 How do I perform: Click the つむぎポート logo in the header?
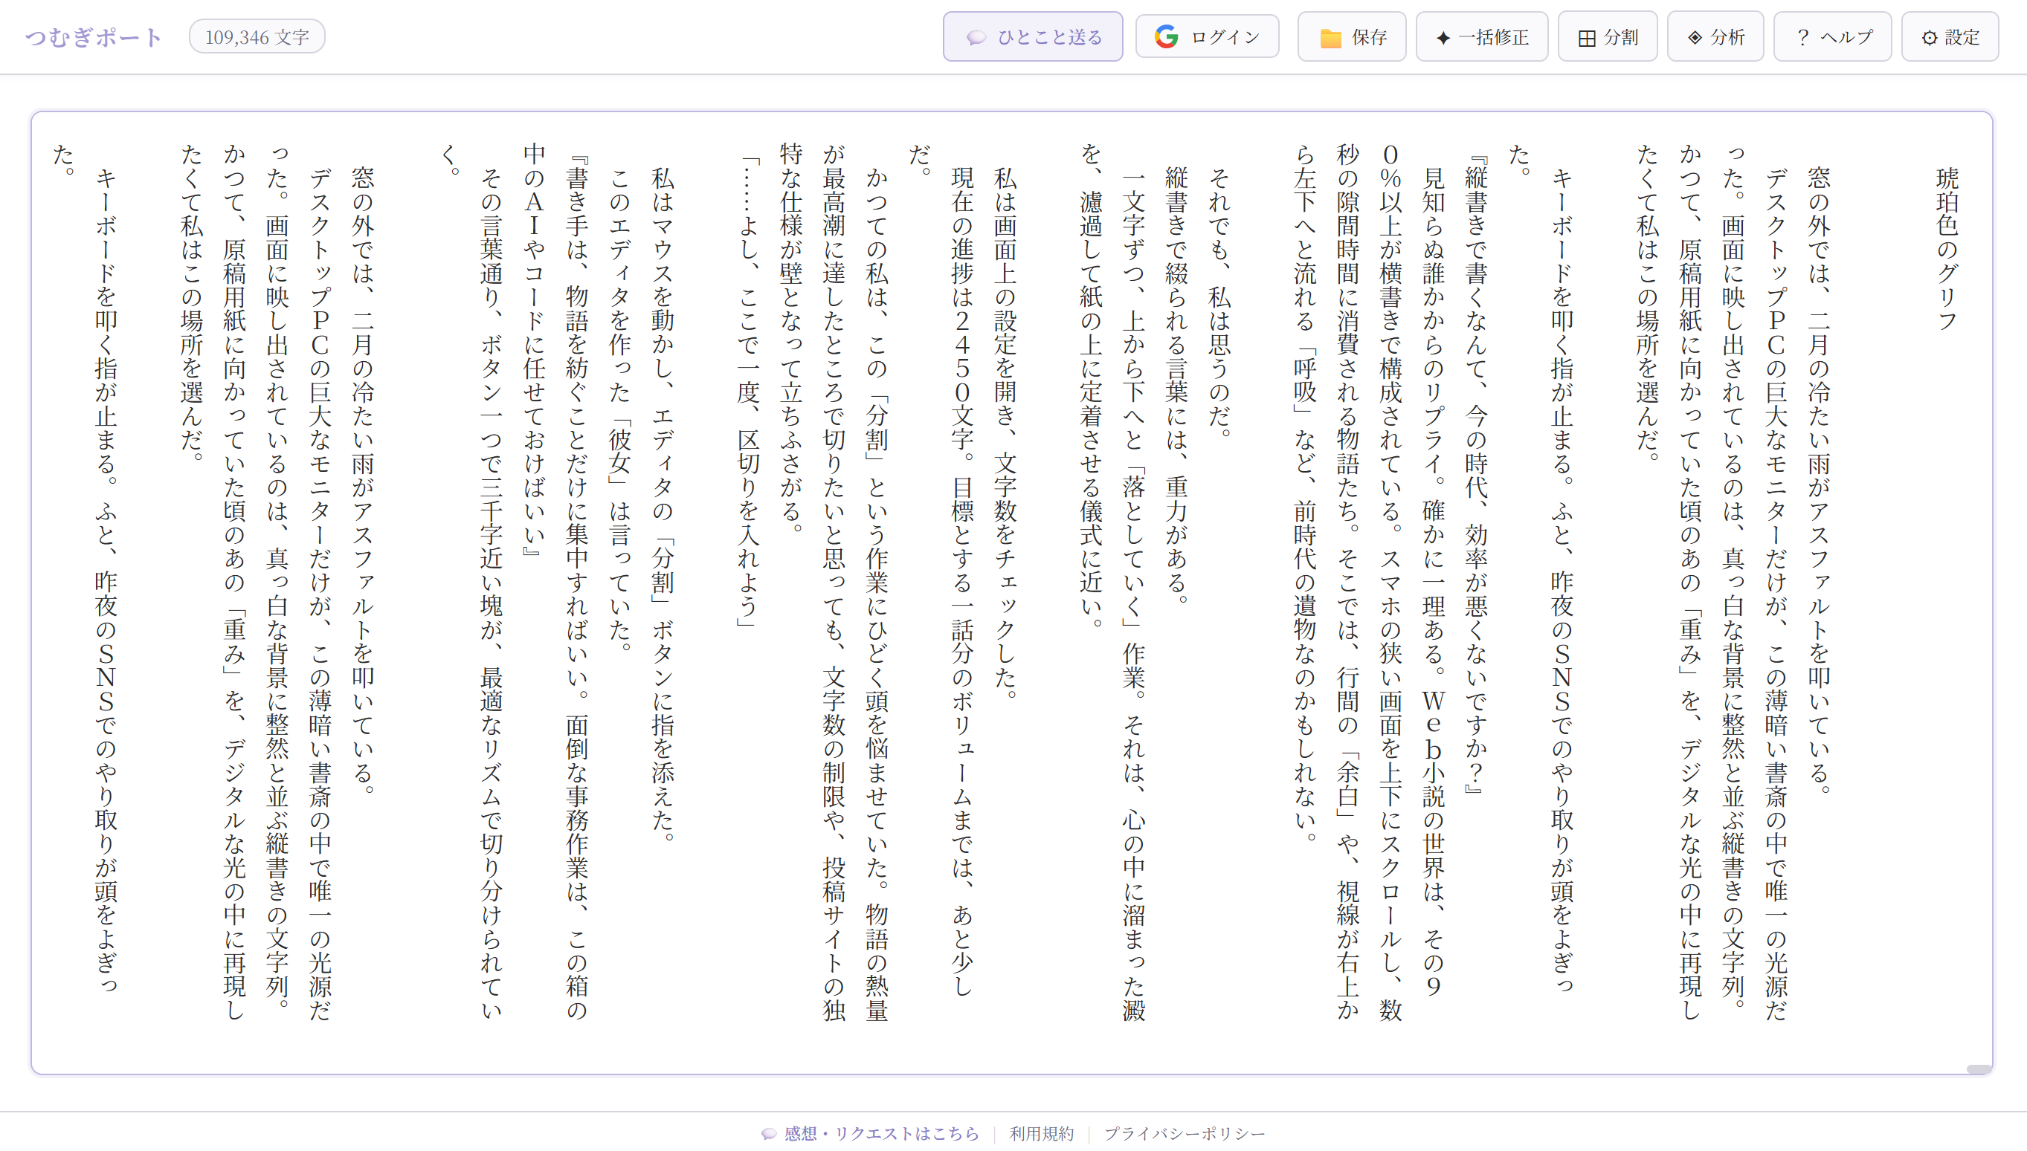(x=92, y=36)
